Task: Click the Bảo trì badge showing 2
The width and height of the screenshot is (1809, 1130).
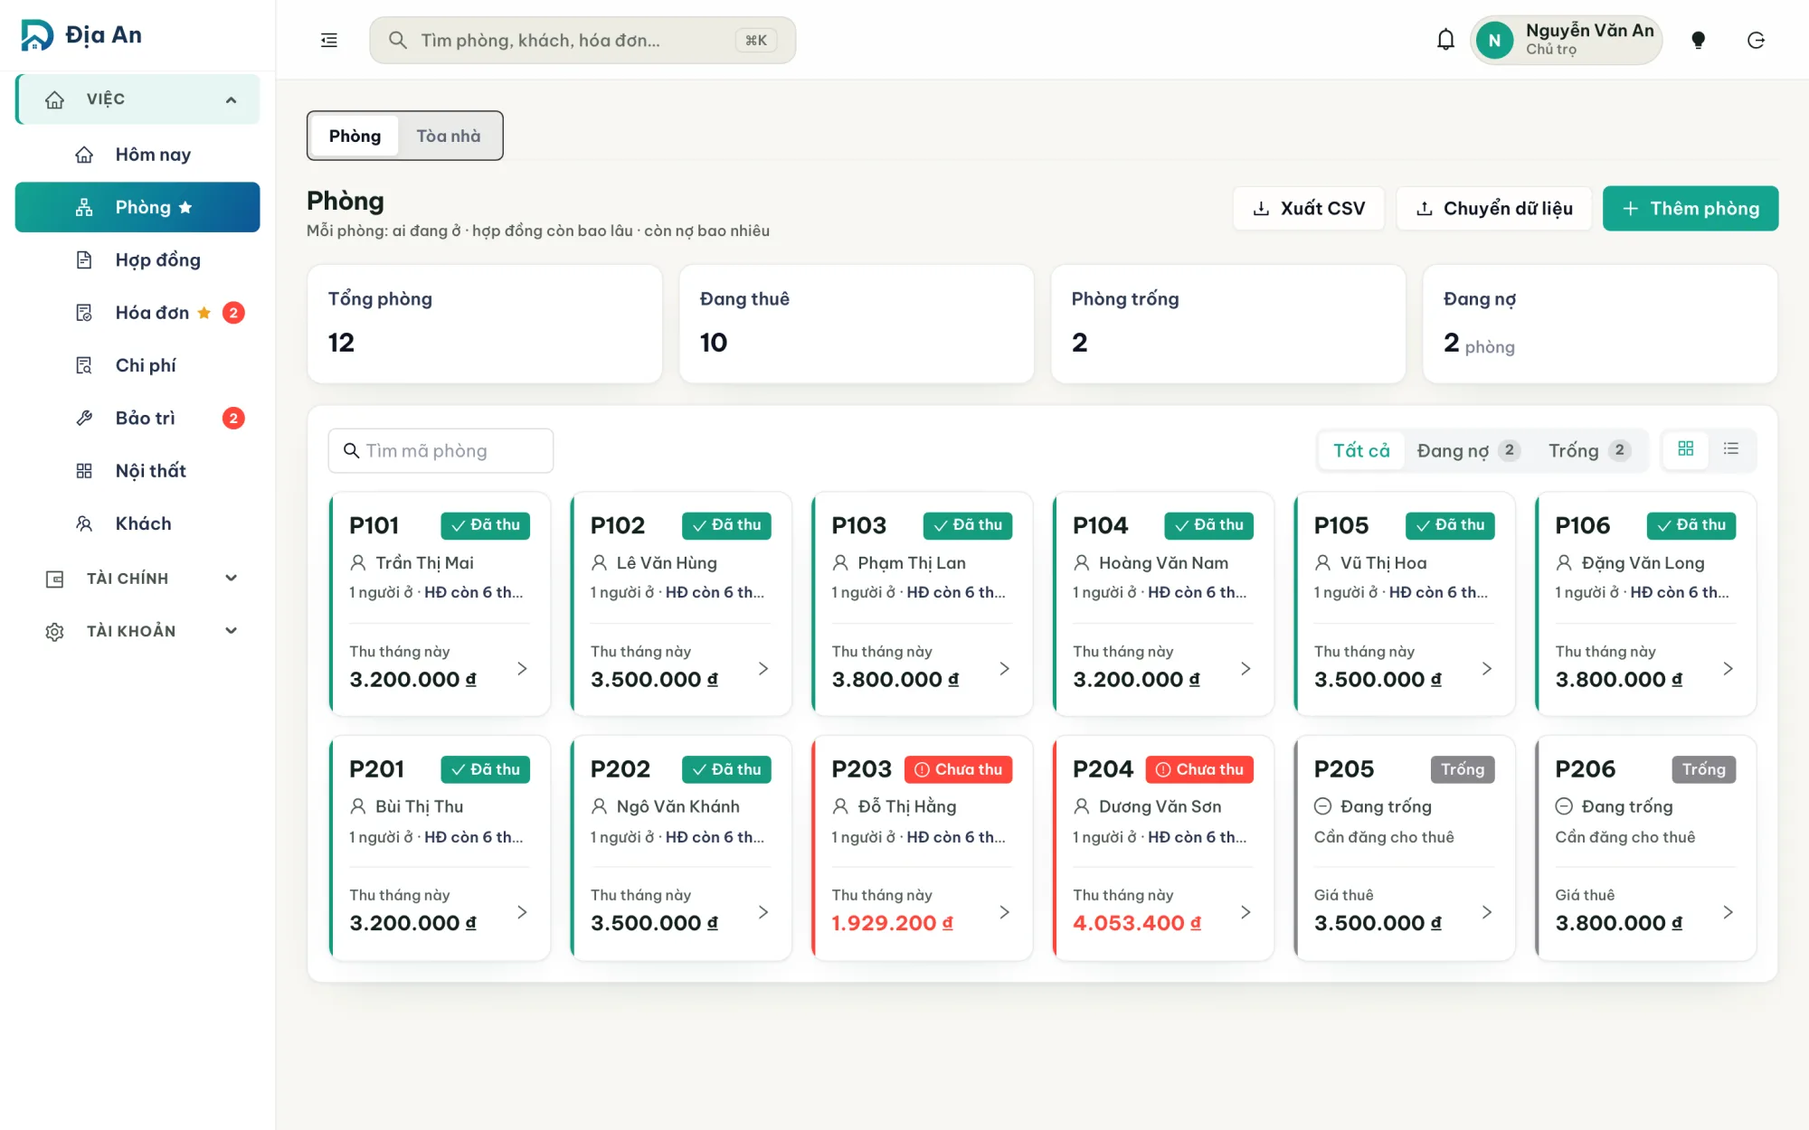Action: point(233,418)
